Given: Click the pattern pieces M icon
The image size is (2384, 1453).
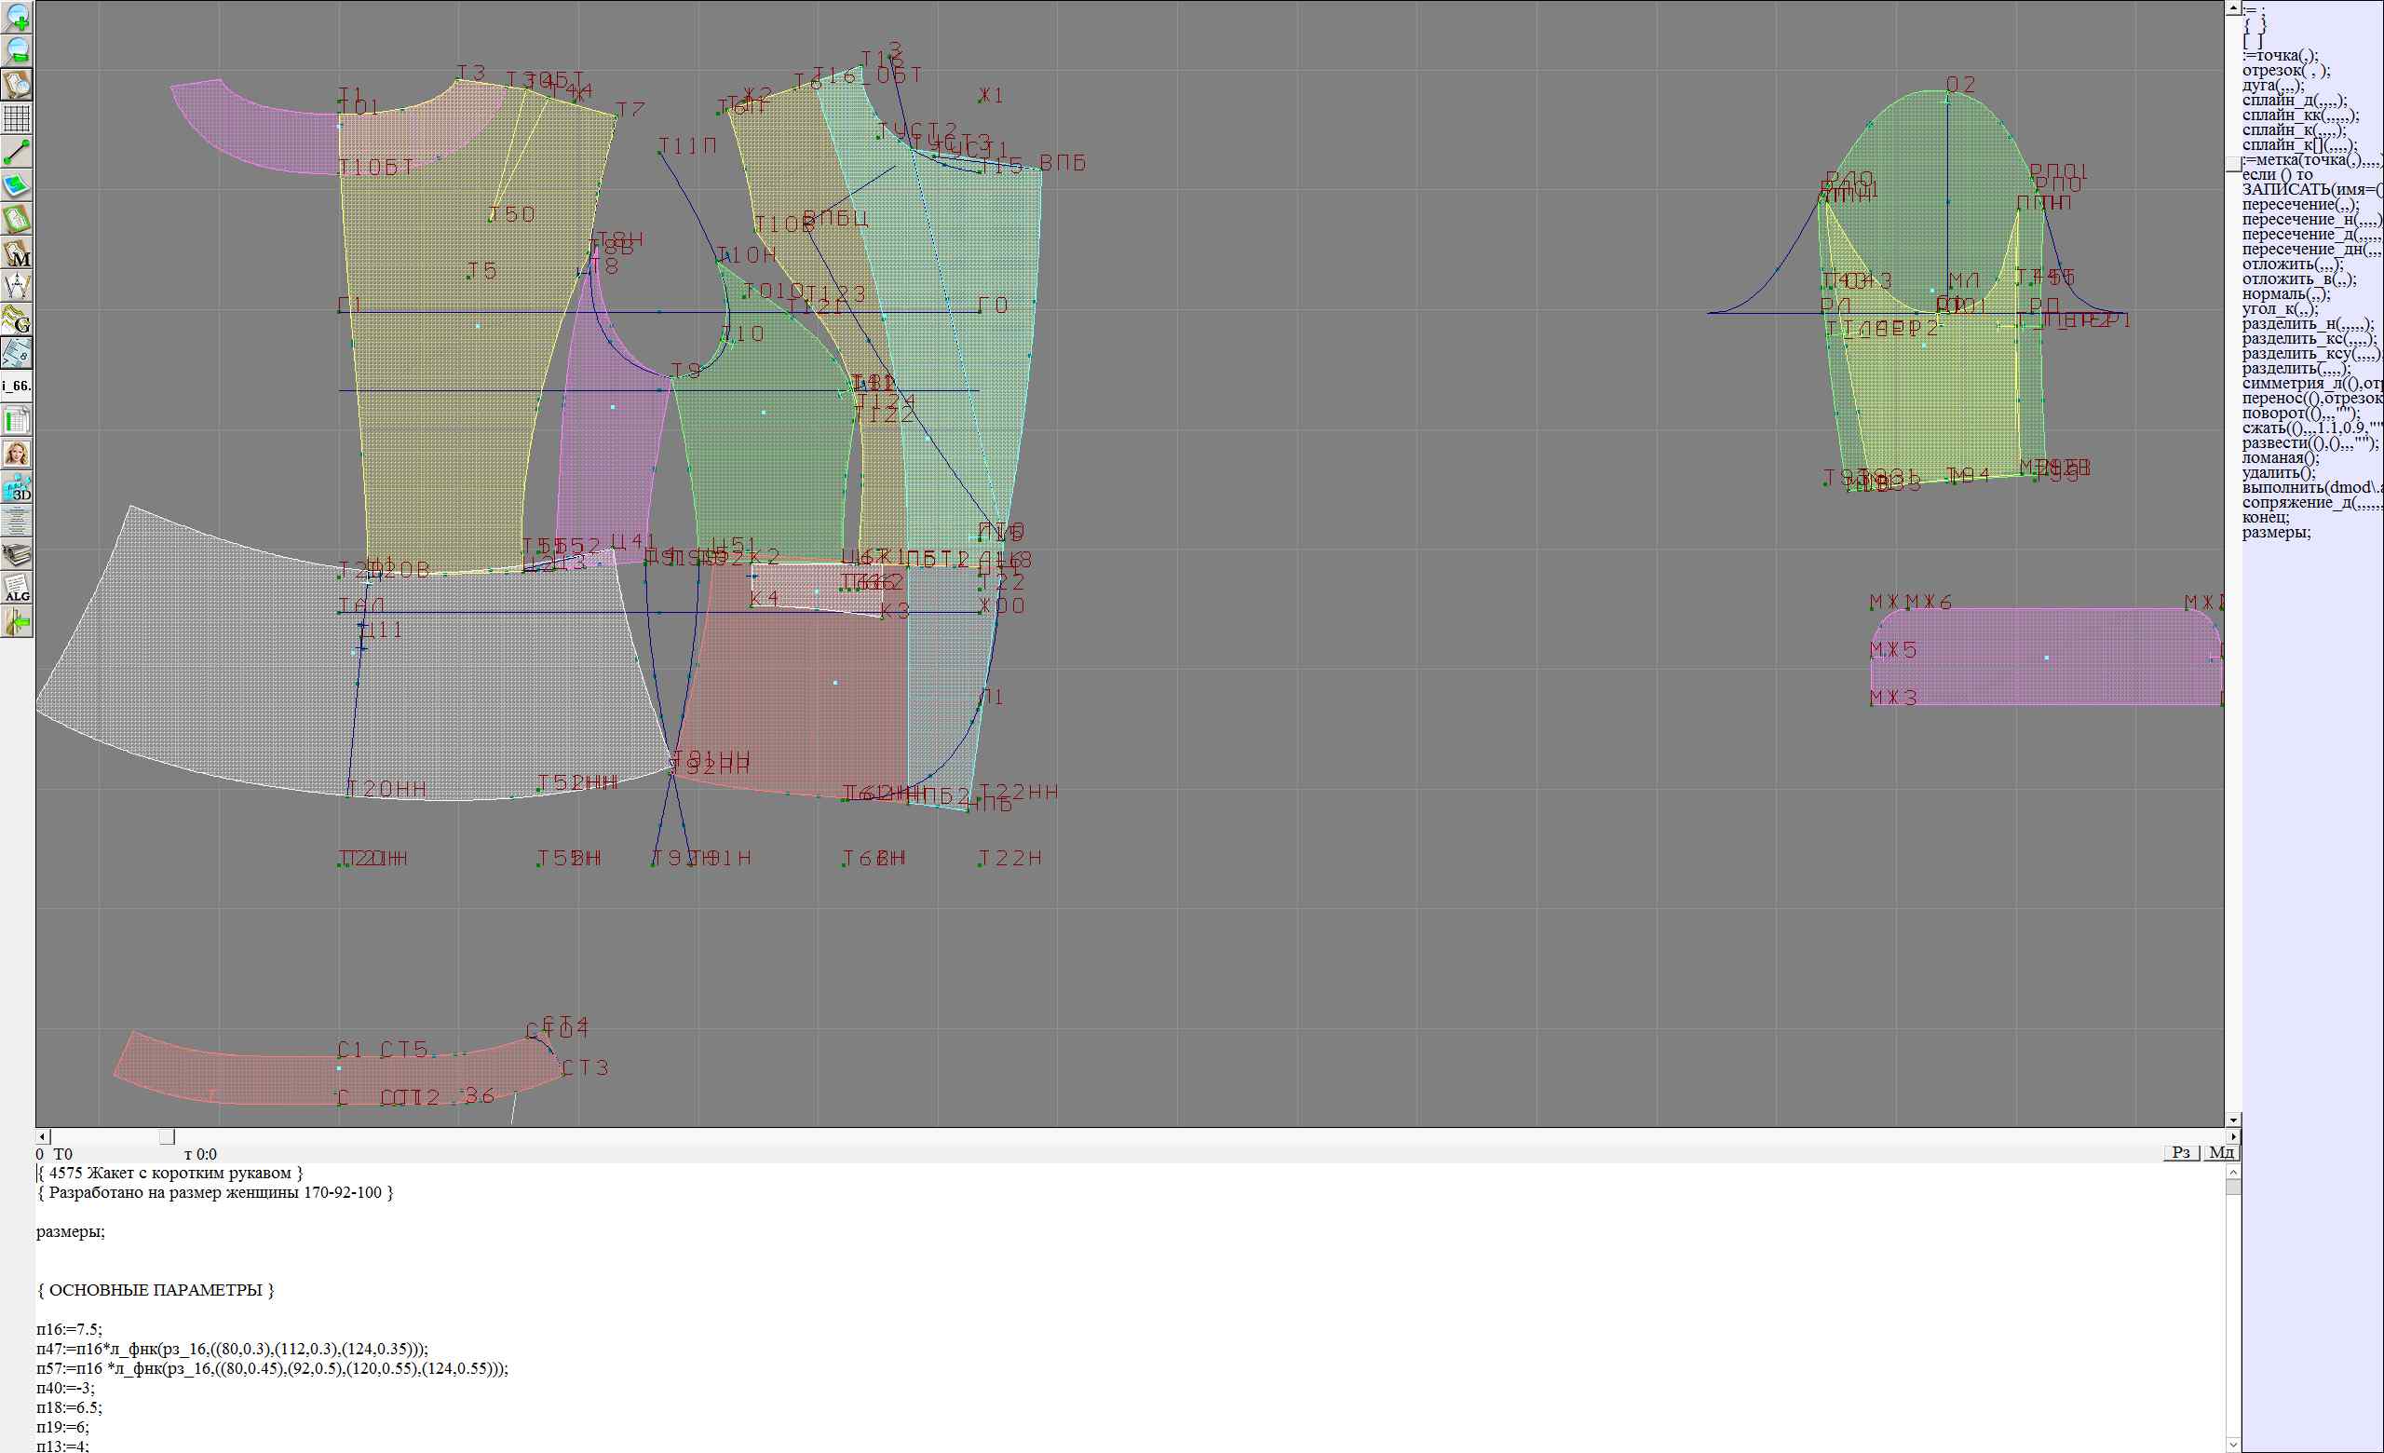Looking at the screenshot, I should pyautogui.click(x=18, y=253).
